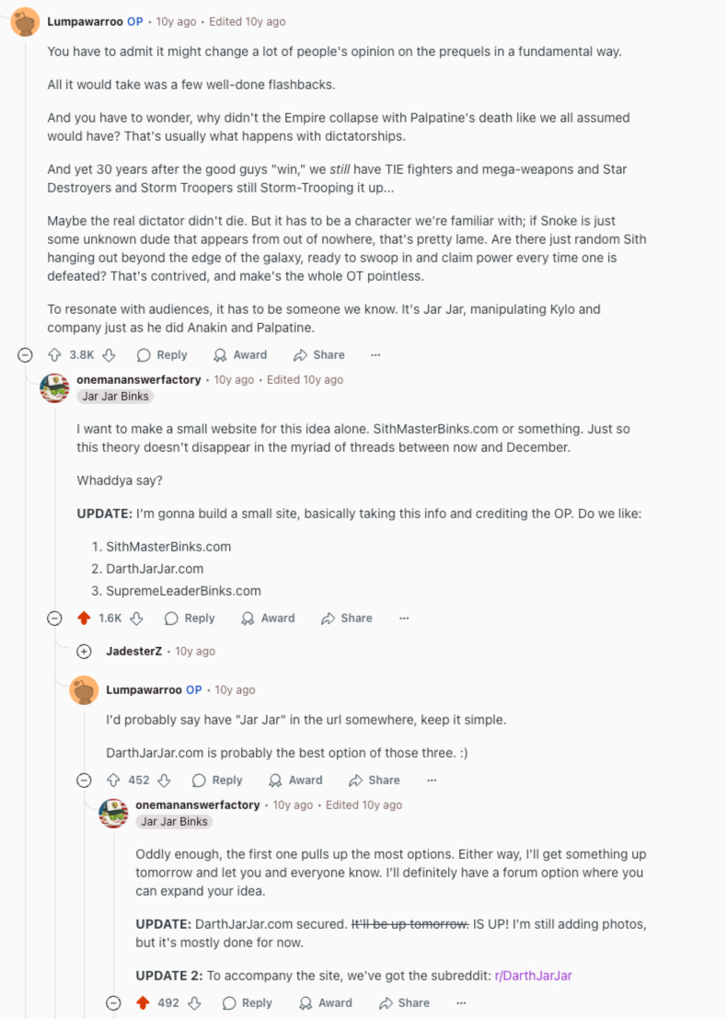Expand JadesterZ's collapsed comment
Image resolution: width=726 pixels, height=1019 pixels.
pos(84,652)
